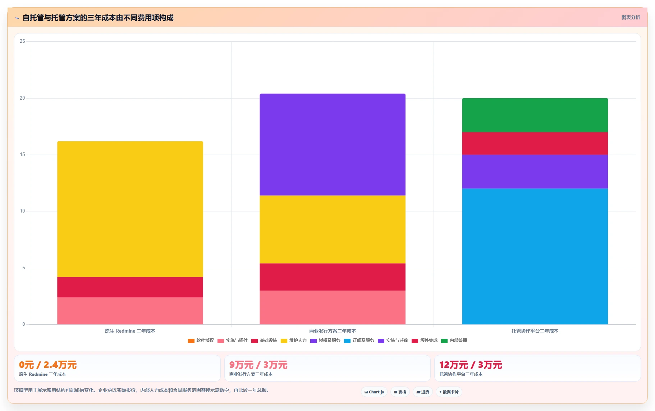Image resolution: width=655 pixels, height=411 pixels.
Task: Click the purple swatch beside 实施与迁移
Action: [381, 341]
